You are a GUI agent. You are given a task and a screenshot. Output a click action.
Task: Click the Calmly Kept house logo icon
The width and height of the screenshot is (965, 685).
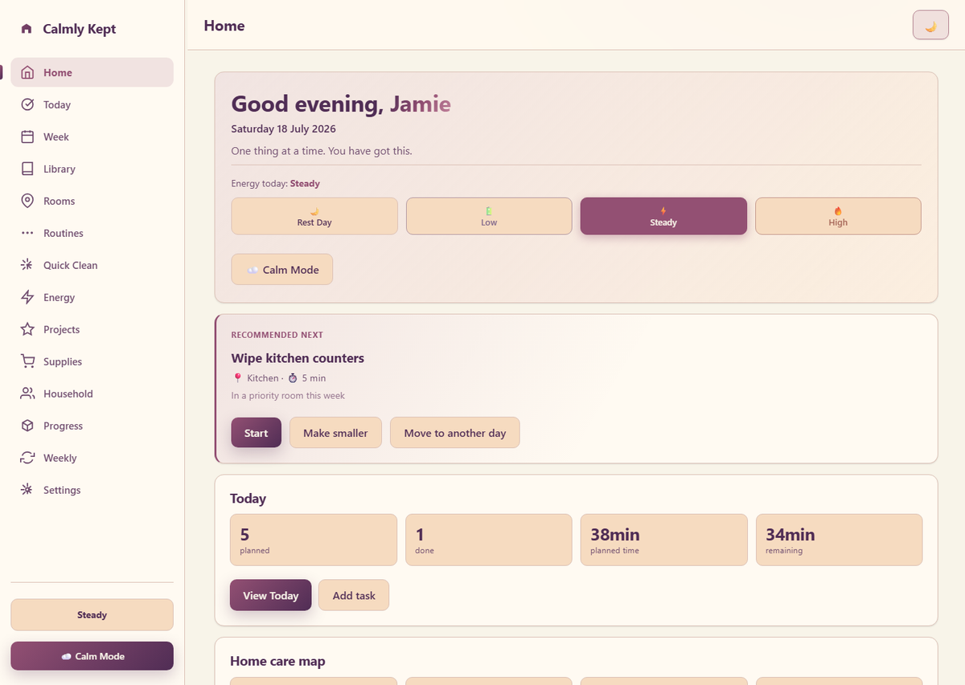tap(27, 29)
